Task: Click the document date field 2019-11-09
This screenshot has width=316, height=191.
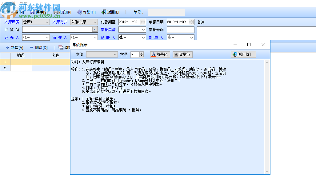Action: point(178,22)
